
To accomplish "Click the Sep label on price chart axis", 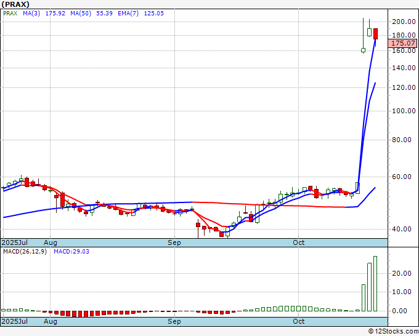I will point(174,242).
